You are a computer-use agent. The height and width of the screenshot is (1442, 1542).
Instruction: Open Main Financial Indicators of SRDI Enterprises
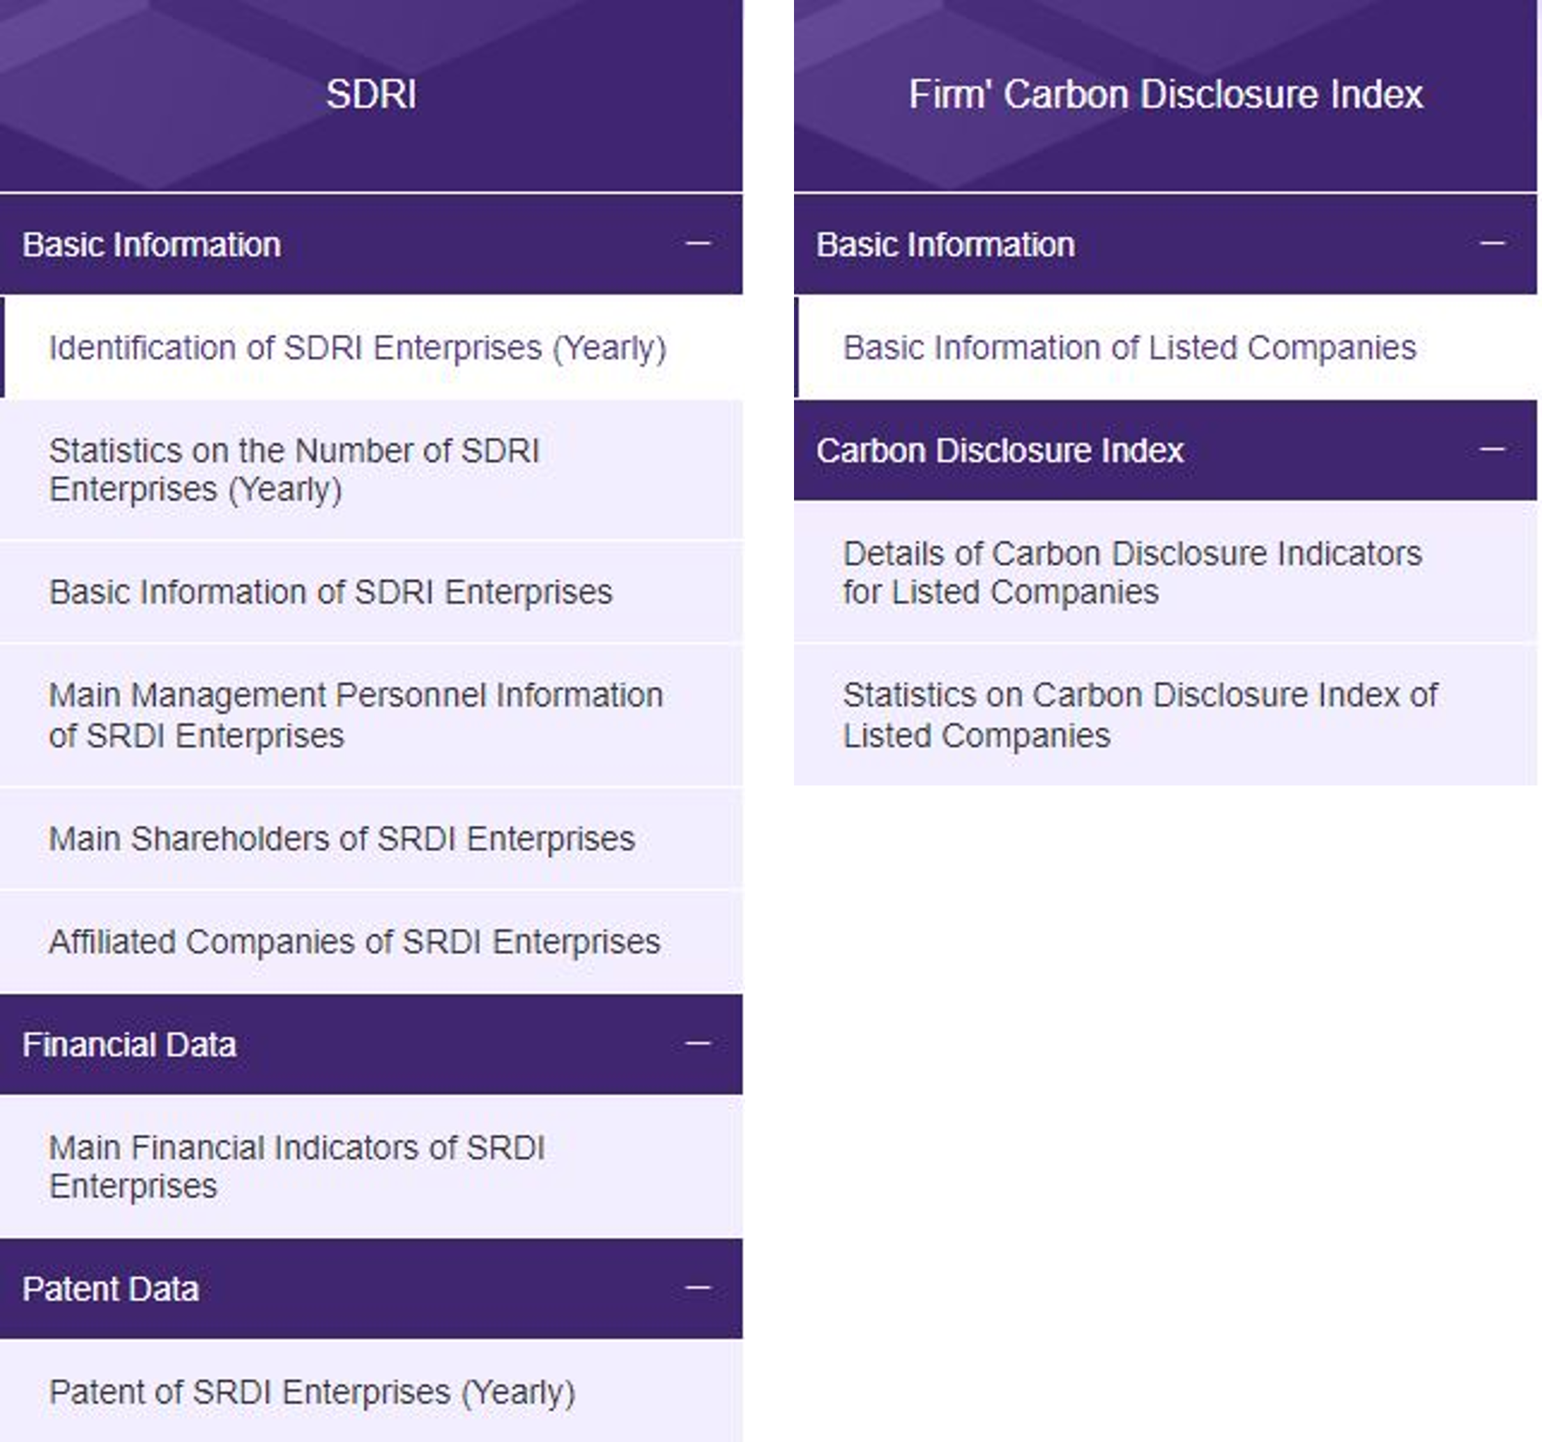point(297,1167)
